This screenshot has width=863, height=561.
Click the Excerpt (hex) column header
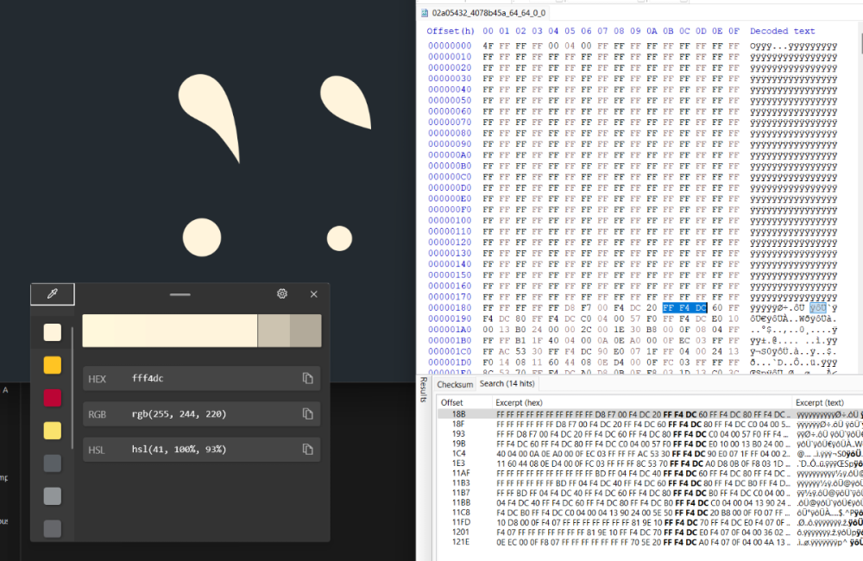(520, 402)
